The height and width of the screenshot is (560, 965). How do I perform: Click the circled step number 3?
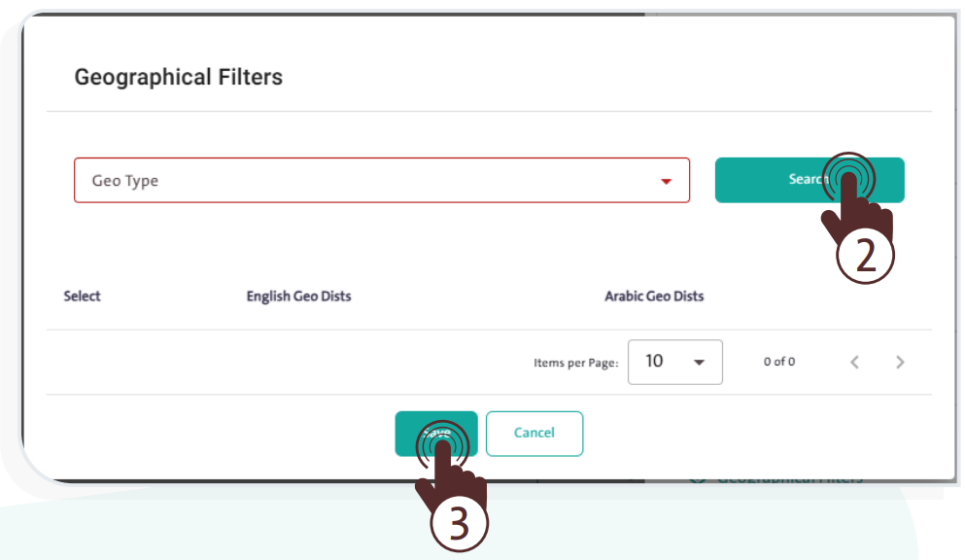[x=458, y=523]
